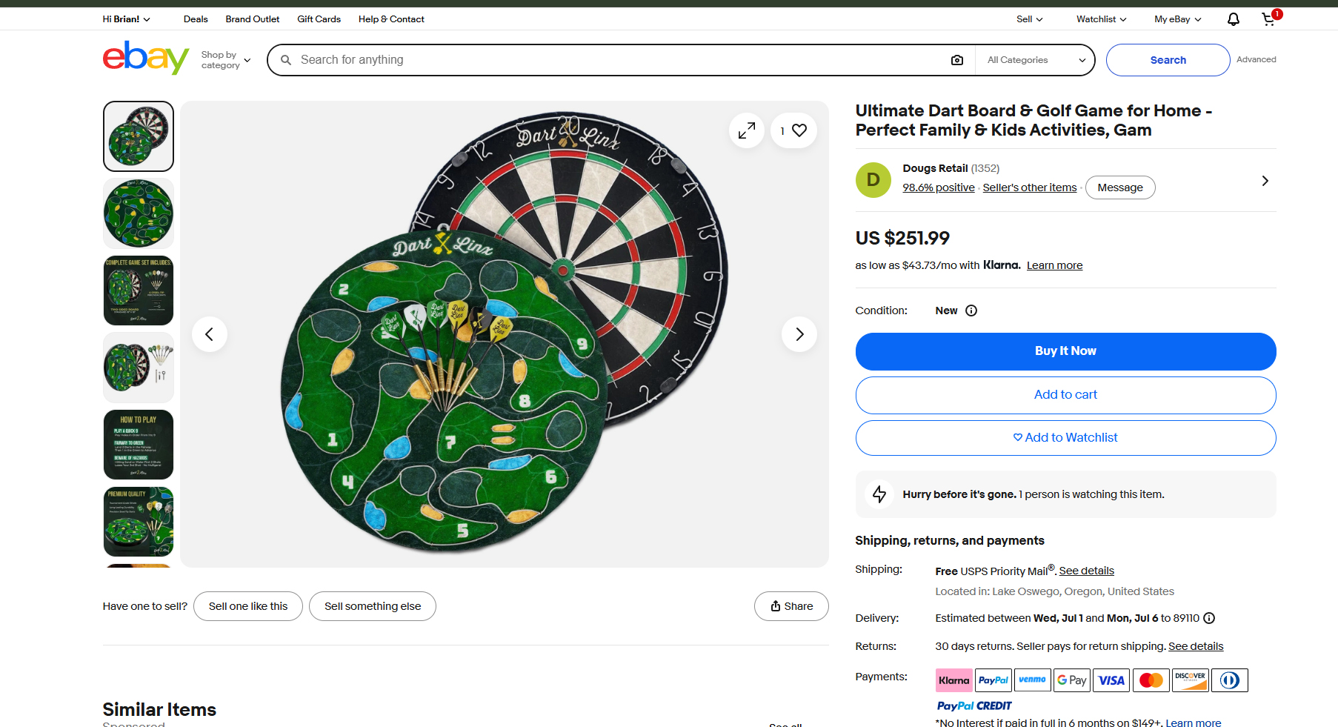The image size is (1338, 727).
Task: Expand the product image to fullscreen
Action: (747, 130)
